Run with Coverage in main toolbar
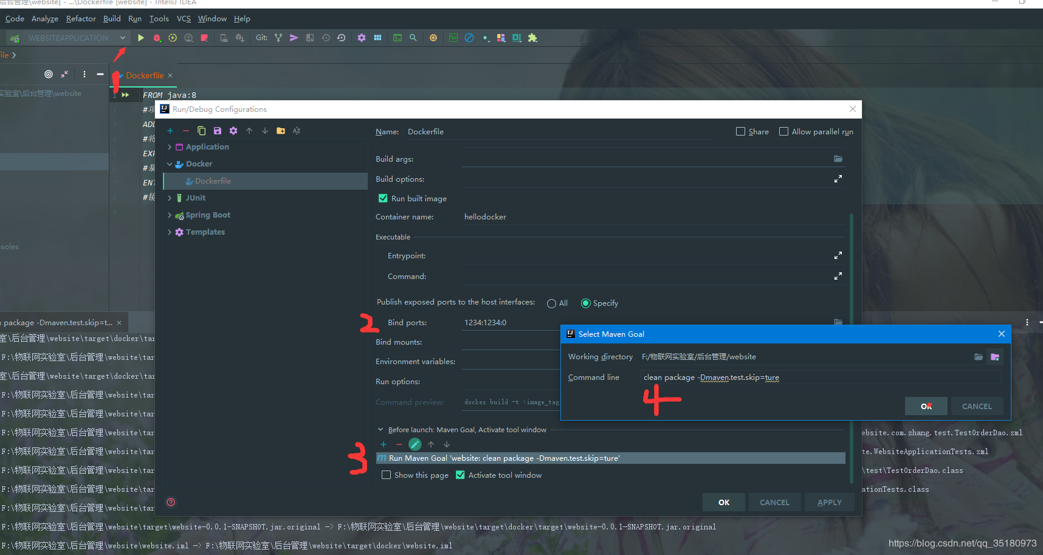 tap(173, 38)
